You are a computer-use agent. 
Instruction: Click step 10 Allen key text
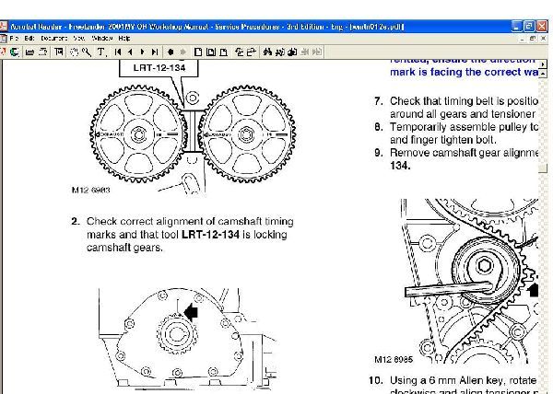(x=463, y=387)
